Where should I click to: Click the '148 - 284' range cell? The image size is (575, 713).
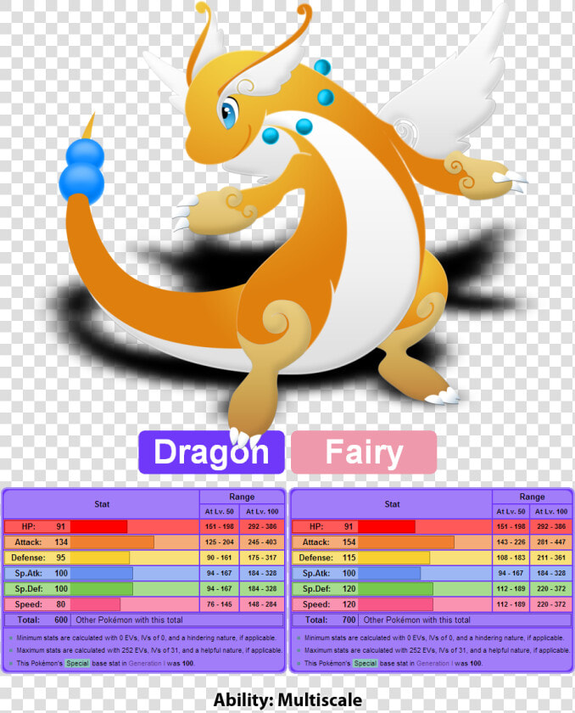point(262,604)
